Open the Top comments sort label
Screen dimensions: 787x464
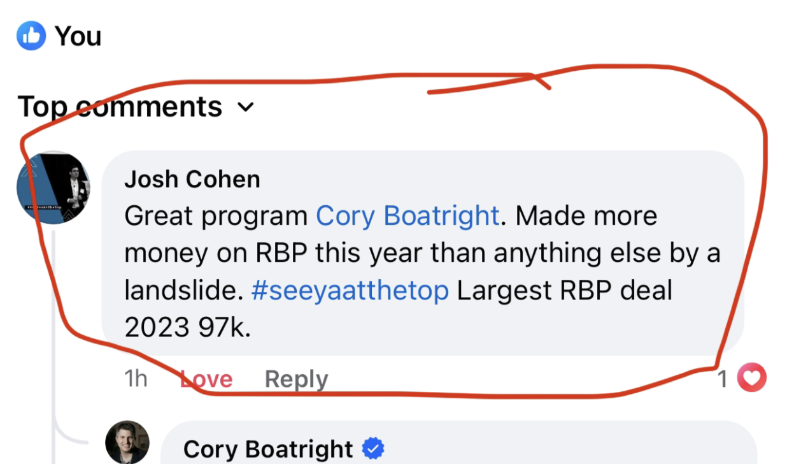tap(120, 106)
